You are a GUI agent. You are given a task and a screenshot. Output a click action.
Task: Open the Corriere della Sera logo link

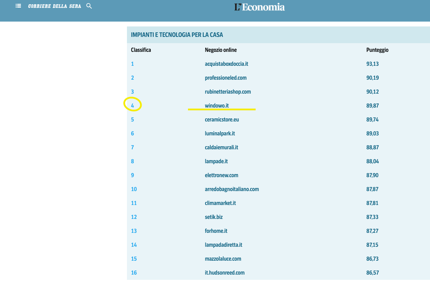(x=54, y=6)
